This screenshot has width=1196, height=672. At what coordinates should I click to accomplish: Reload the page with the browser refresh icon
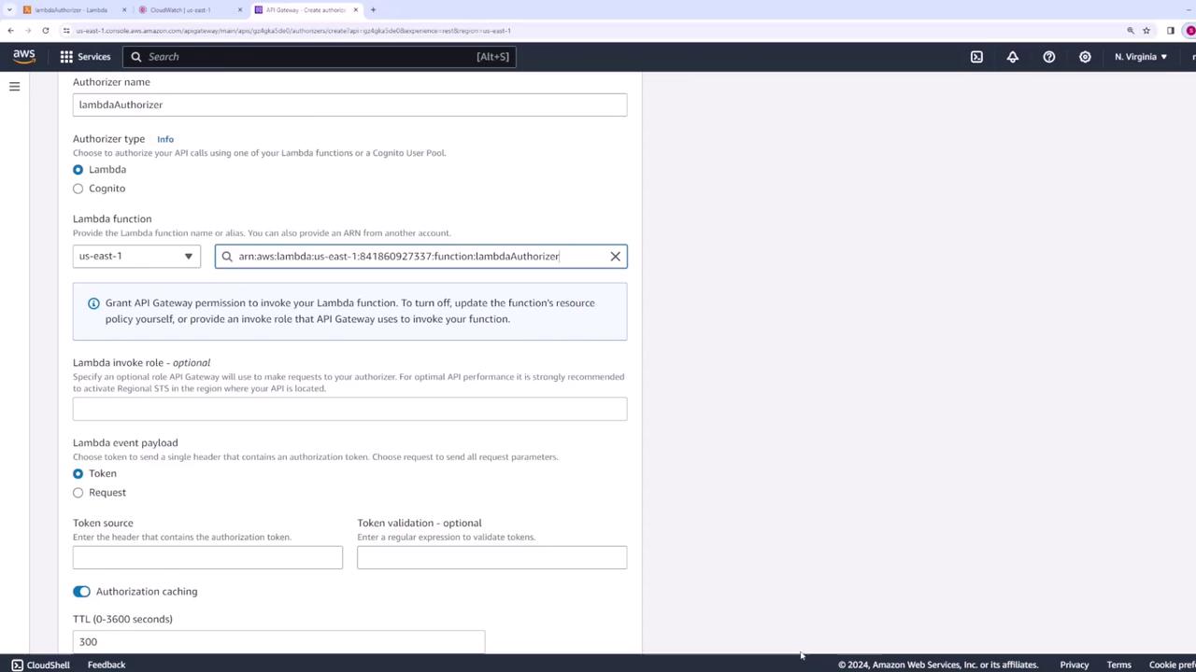coord(45,31)
